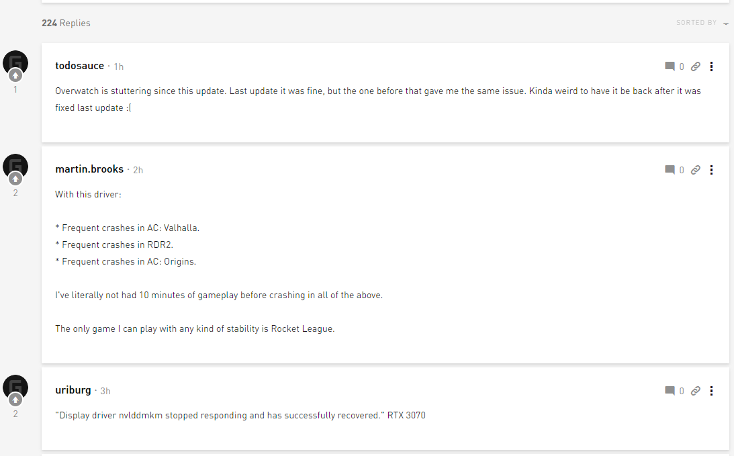Open todosauce's user profile link
The width and height of the screenshot is (734, 456).
tap(79, 66)
